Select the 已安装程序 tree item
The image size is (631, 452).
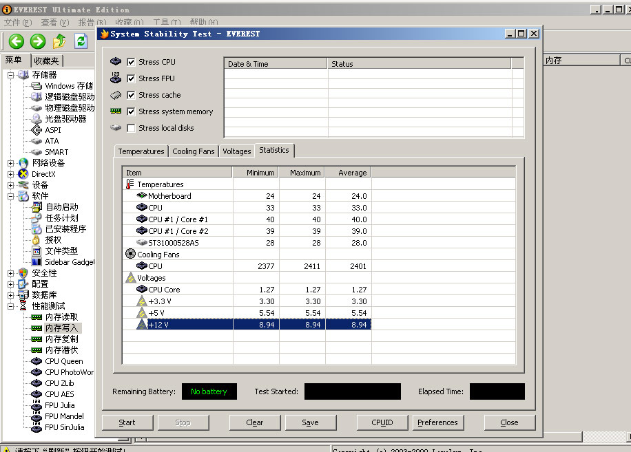point(65,228)
